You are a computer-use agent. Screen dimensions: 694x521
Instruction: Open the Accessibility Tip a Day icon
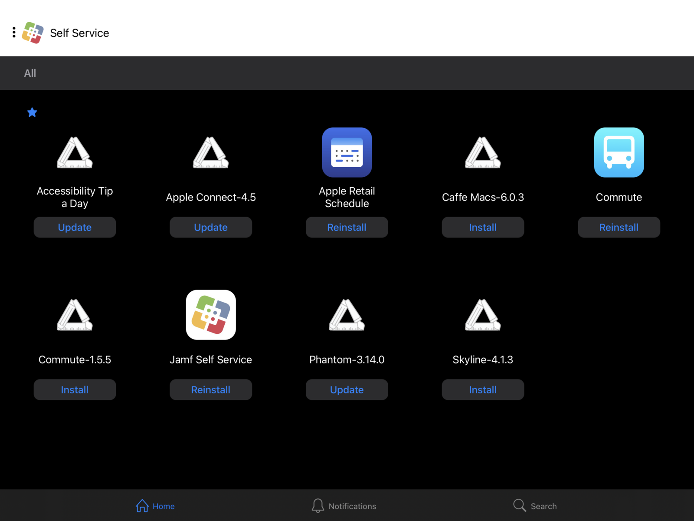[75, 152]
